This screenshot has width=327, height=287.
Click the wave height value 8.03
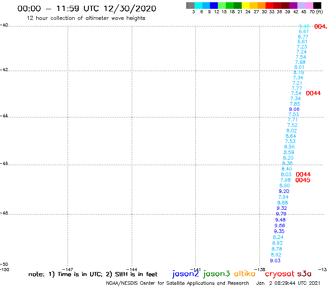click(286, 174)
